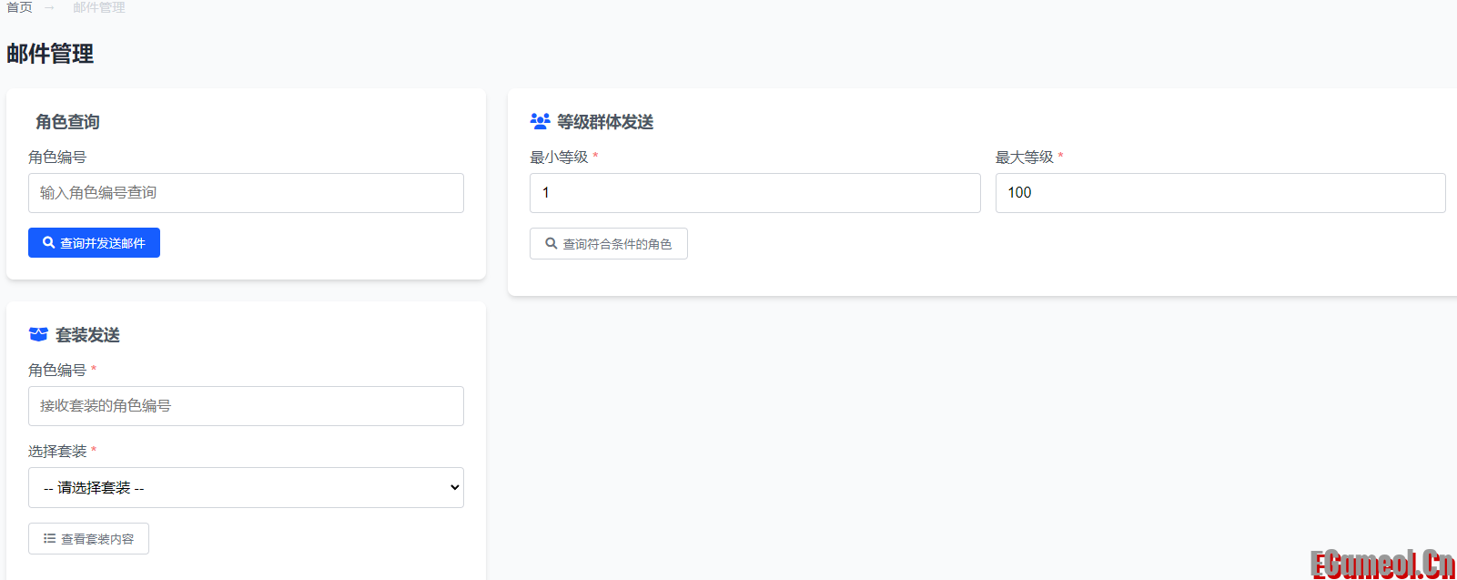Focus the 接收套装的角色编号 input field
The image size is (1457, 580).
[246, 406]
